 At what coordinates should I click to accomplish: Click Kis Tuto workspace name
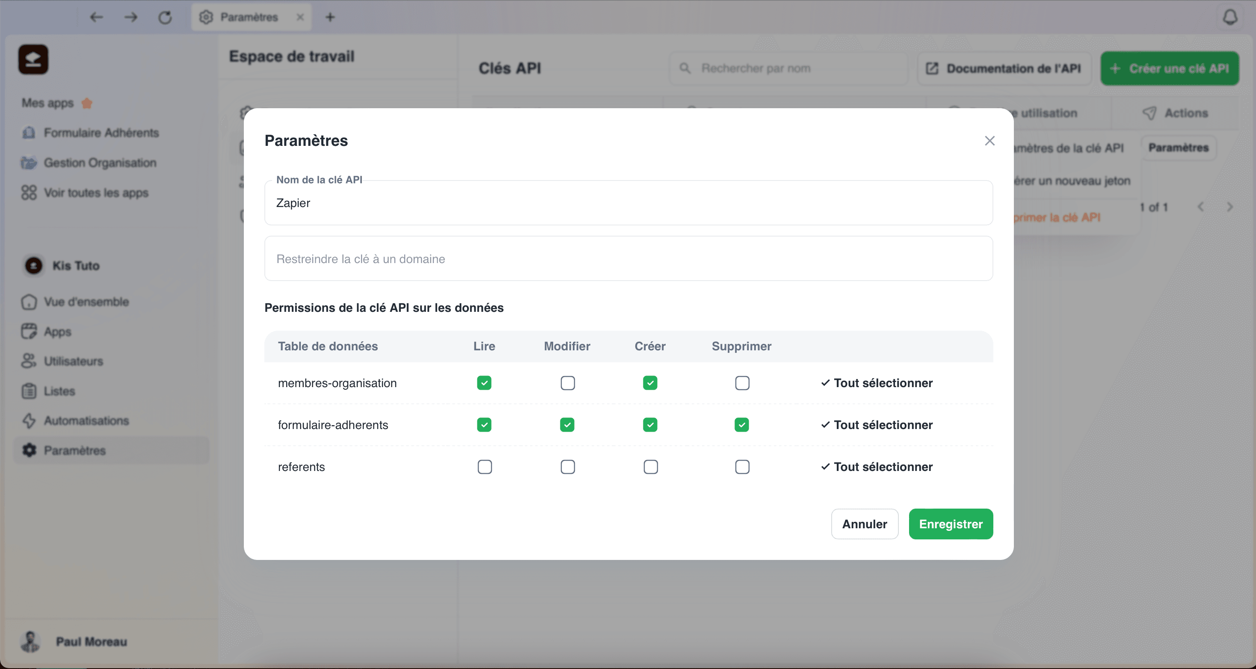click(76, 266)
